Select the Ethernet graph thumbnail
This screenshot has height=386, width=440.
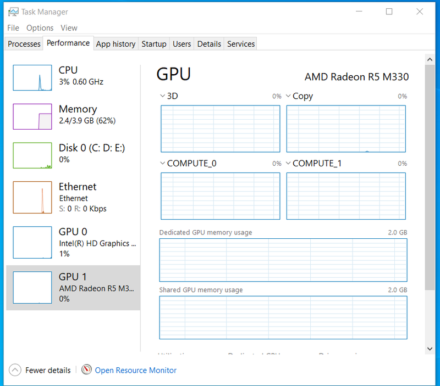[x=32, y=197]
